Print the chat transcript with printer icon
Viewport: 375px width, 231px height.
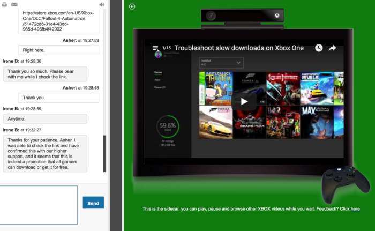point(4,4)
